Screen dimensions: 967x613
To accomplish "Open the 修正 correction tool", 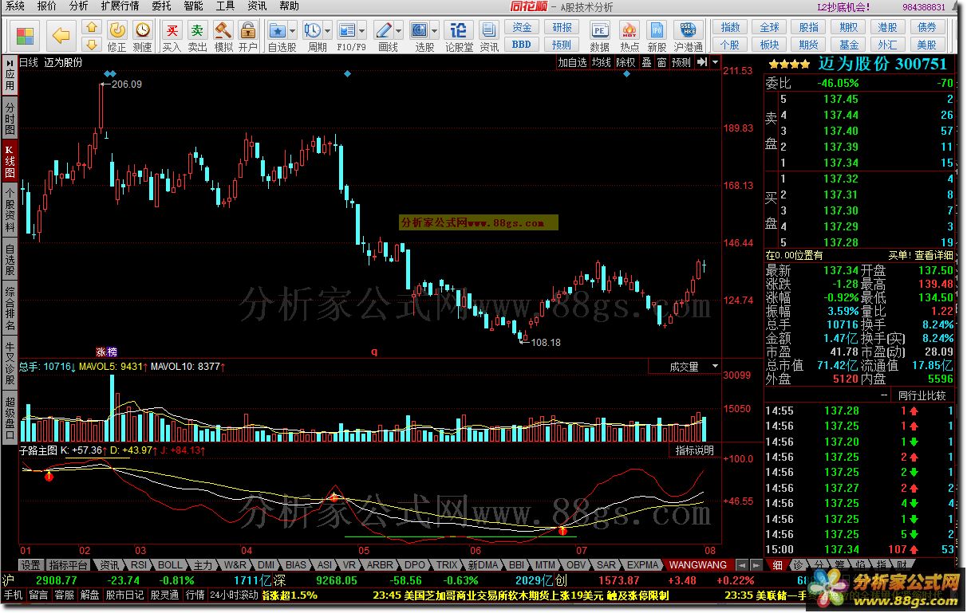I will [x=117, y=37].
